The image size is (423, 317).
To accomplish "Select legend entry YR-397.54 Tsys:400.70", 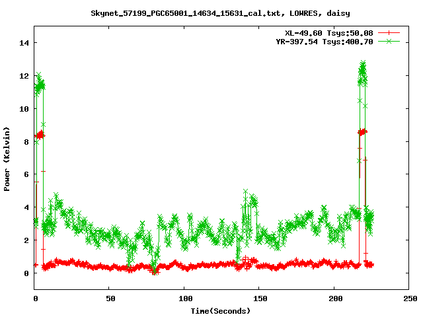I will pyautogui.click(x=325, y=42).
